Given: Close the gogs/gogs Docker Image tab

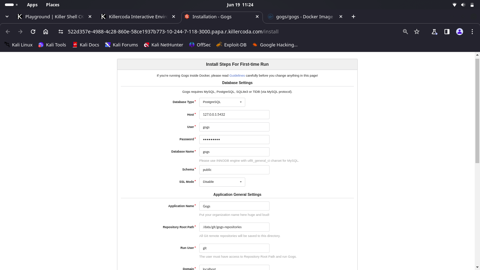Looking at the screenshot, I should (340, 17).
